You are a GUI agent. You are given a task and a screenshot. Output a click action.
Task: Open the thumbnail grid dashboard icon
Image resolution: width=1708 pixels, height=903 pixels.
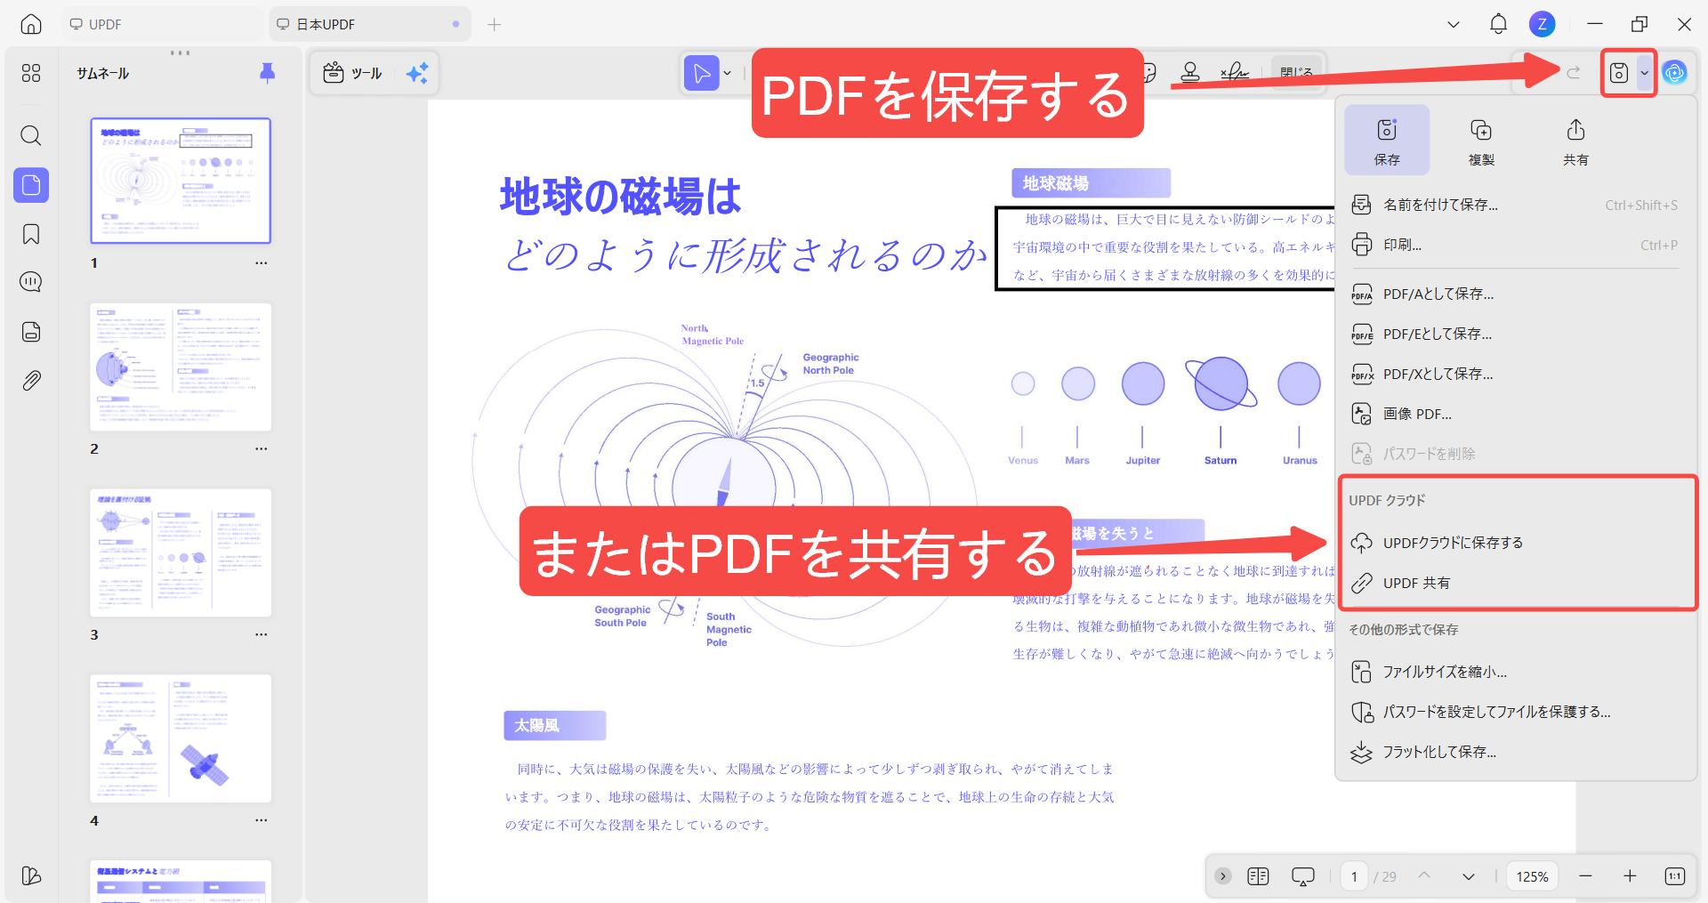31,73
